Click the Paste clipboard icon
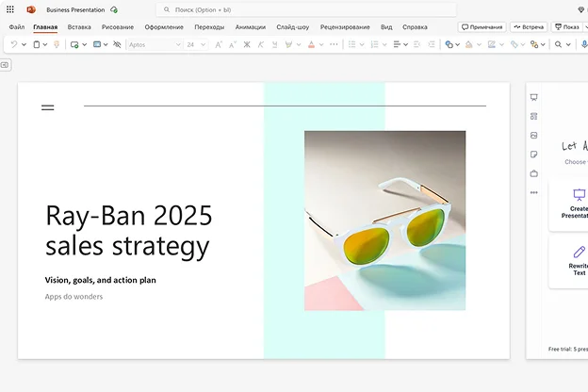The height and width of the screenshot is (392, 588). point(37,44)
